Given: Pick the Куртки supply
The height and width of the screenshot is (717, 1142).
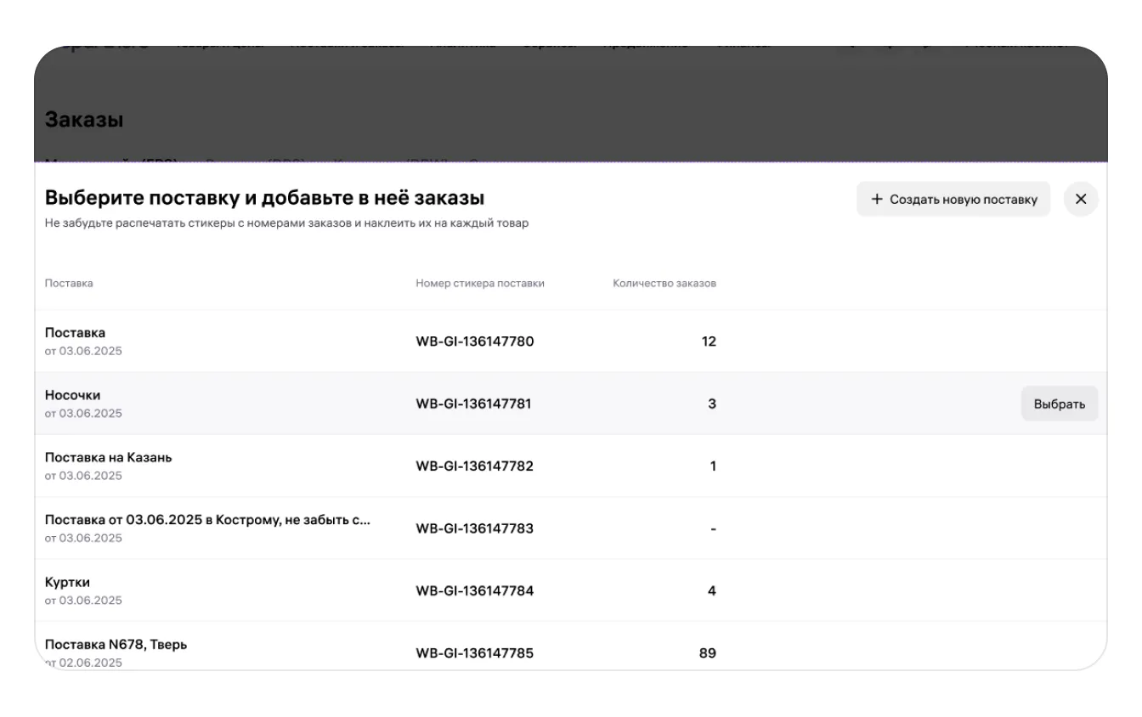Looking at the screenshot, I should coord(67,583).
